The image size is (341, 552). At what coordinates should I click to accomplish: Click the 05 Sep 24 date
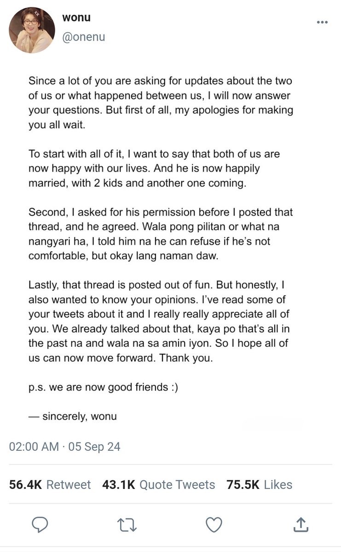click(x=94, y=447)
